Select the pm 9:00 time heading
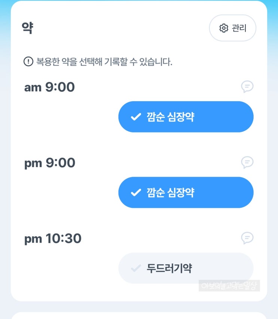Image resolution: width=278 pixels, height=319 pixels. click(x=49, y=163)
